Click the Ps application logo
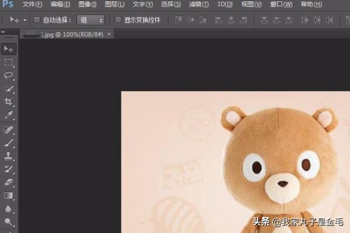Screen dimensions: 350x233 (x=8, y=4)
